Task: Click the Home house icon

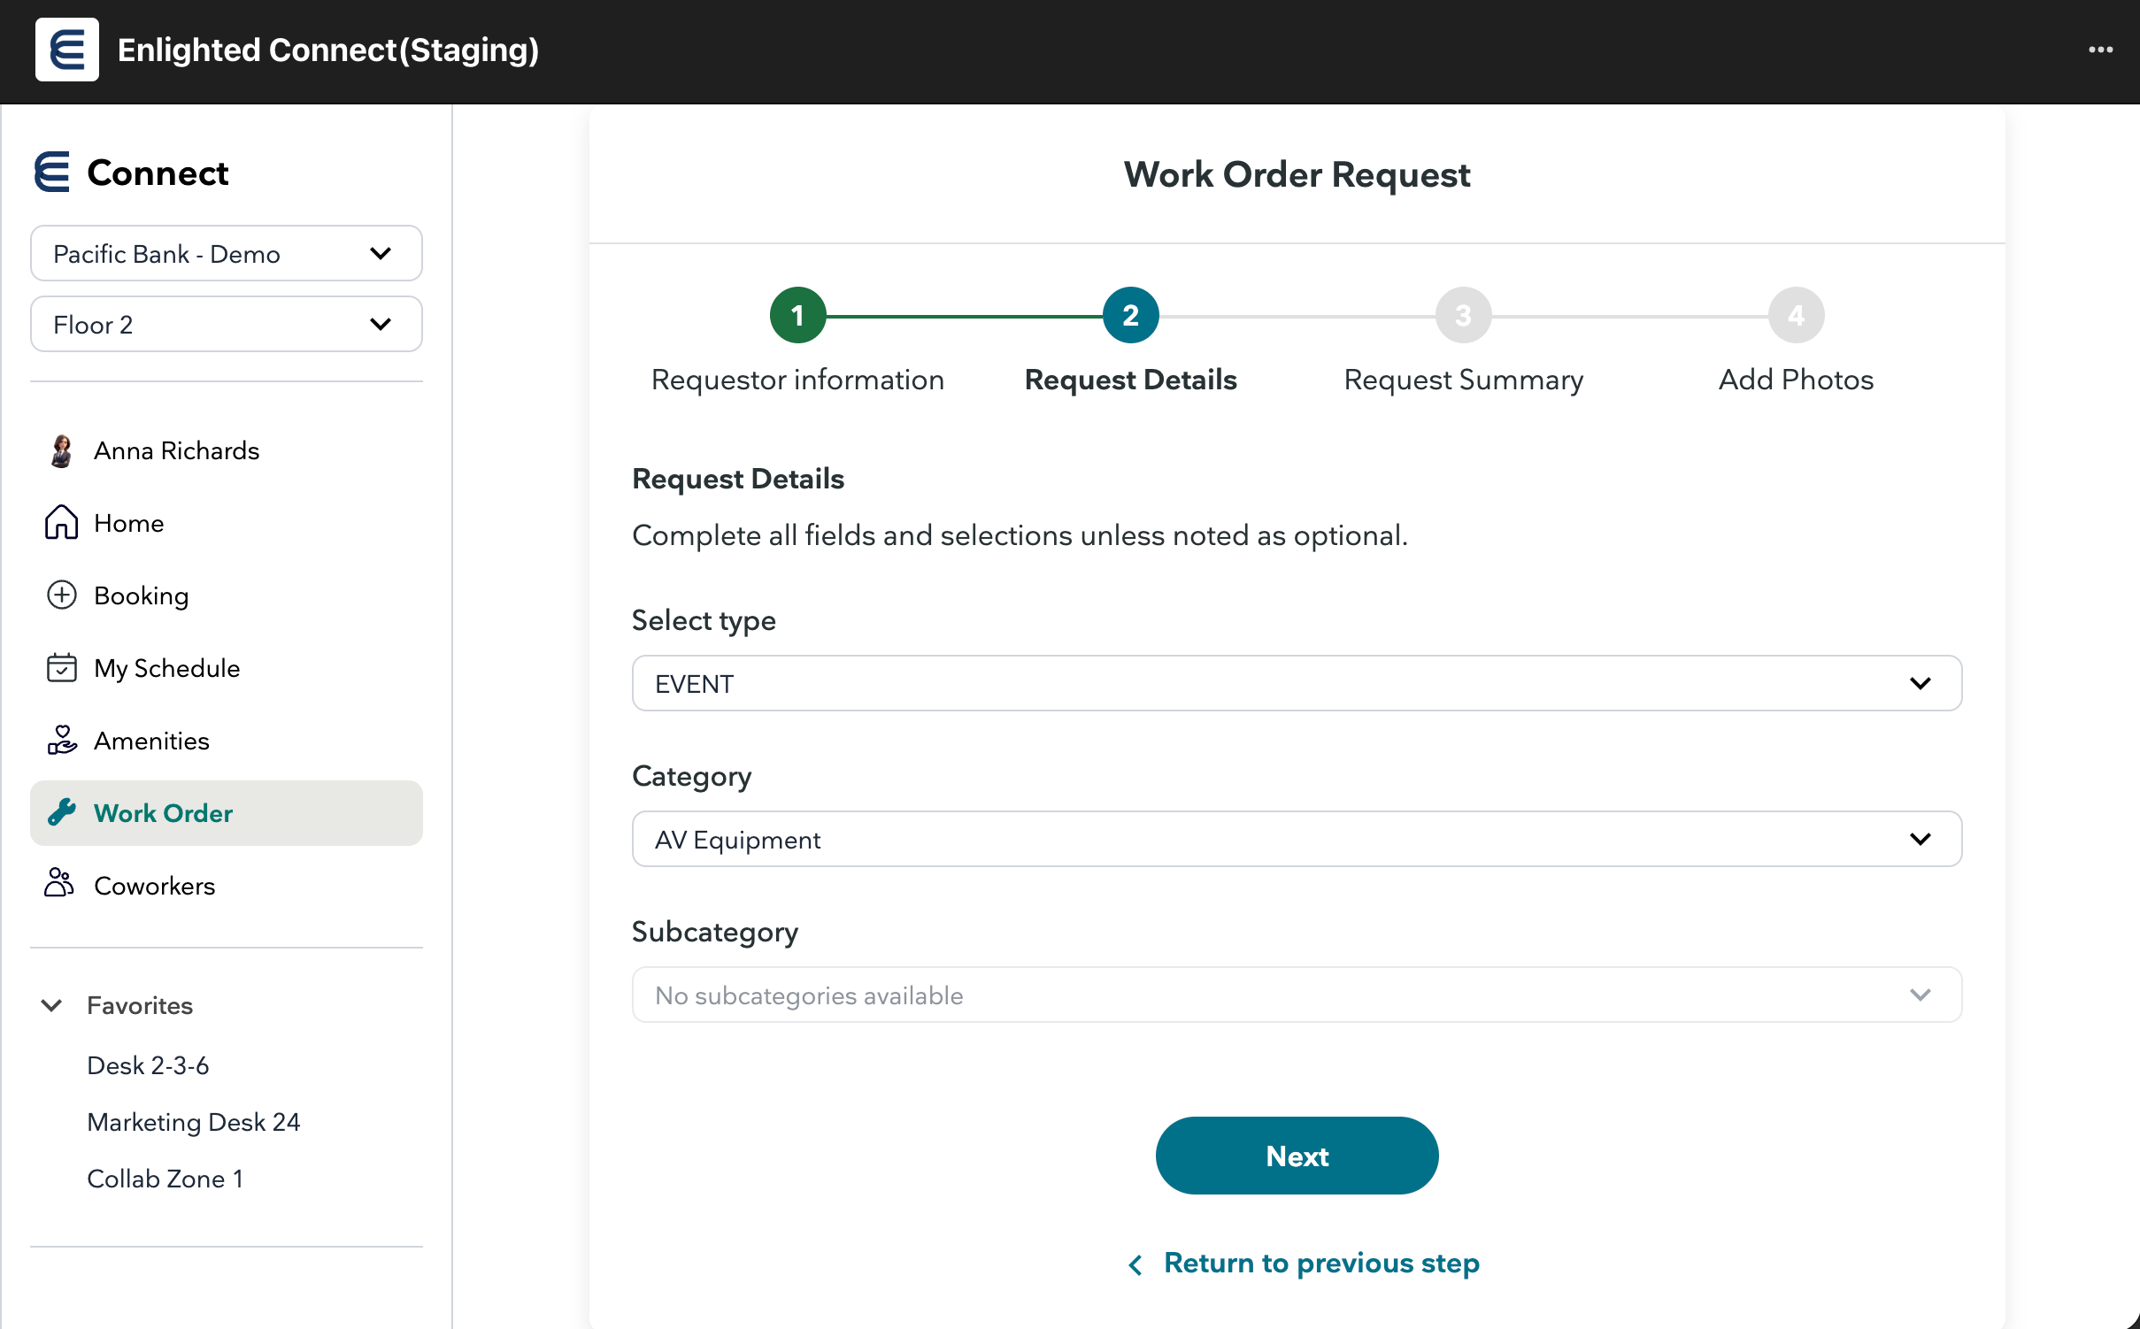Action: point(61,522)
